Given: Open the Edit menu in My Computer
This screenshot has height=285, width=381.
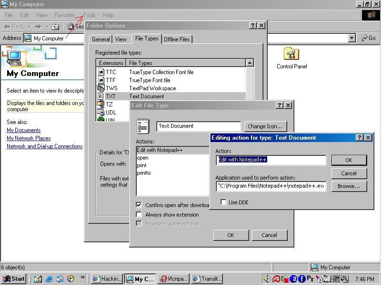Looking at the screenshot, I should point(24,15).
